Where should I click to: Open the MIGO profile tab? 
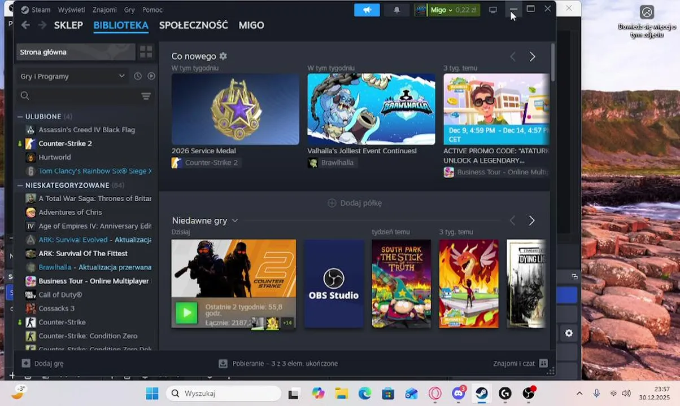pos(251,25)
